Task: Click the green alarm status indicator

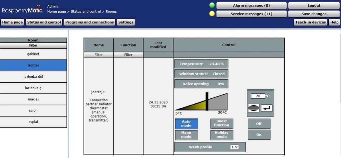Action: pyautogui.click(x=212, y=5)
